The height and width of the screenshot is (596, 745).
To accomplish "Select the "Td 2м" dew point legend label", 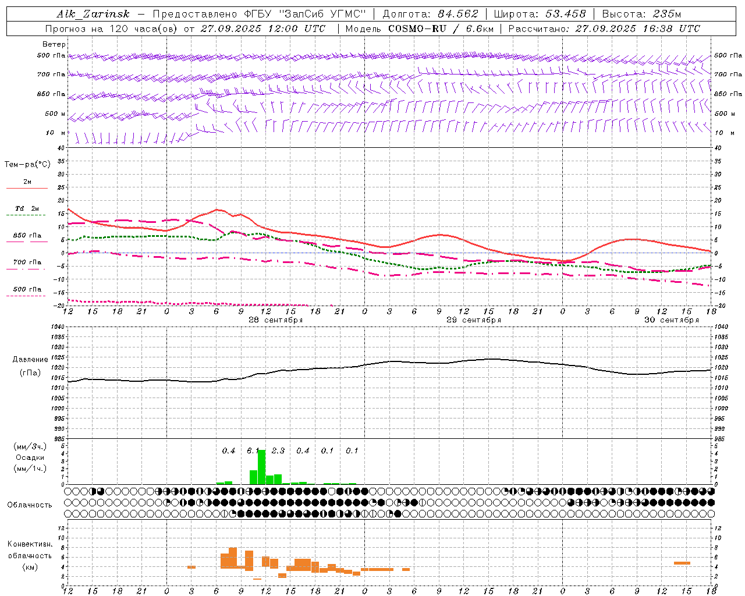I will point(27,208).
